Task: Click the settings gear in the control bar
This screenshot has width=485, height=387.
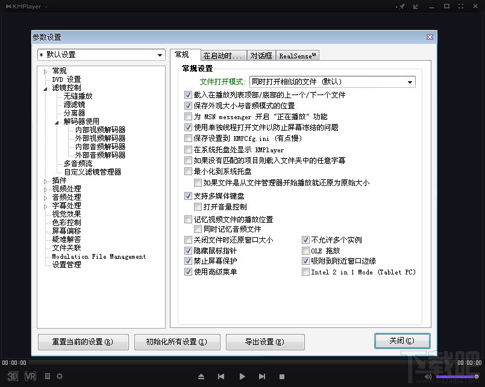Action: click(x=59, y=376)
